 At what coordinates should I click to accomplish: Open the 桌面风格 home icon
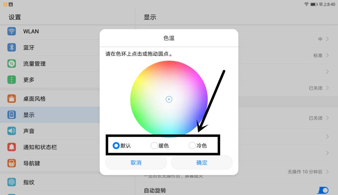[x=12, y=99]
